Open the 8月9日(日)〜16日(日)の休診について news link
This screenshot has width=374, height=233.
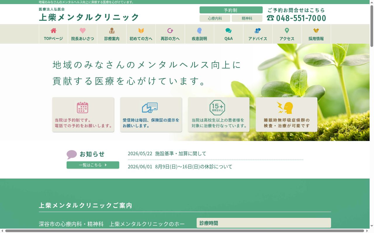[x=194, y=167]
